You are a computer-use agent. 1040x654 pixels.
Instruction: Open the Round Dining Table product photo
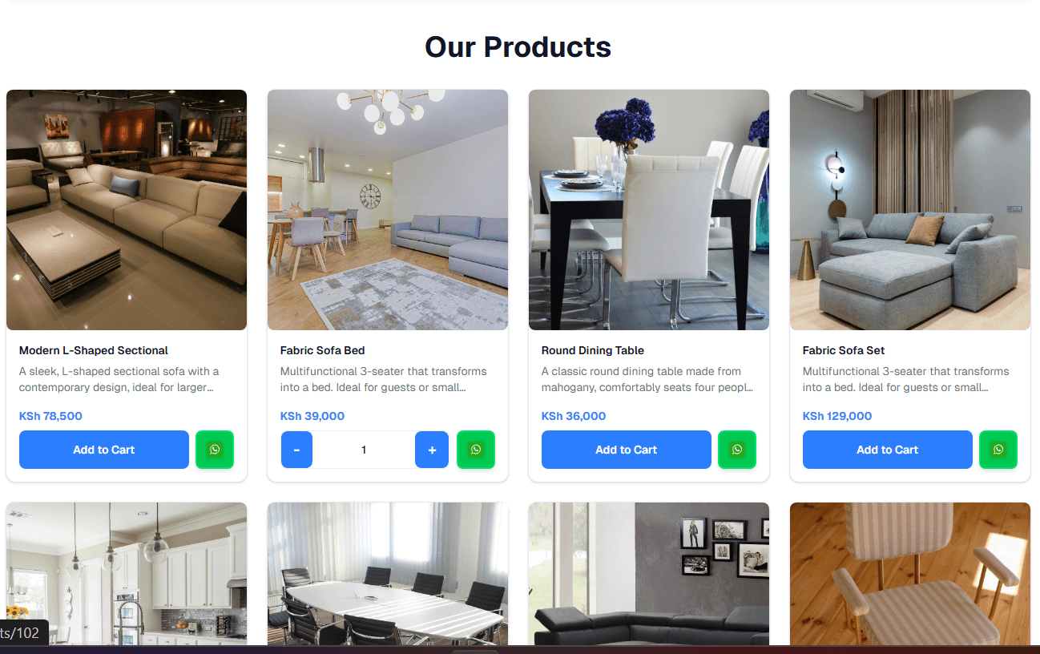tap(649, 210)
